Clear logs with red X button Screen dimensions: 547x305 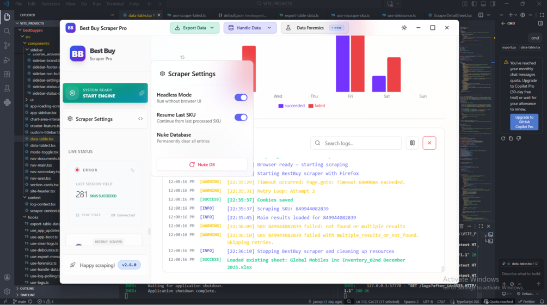[x=429, y=143]
